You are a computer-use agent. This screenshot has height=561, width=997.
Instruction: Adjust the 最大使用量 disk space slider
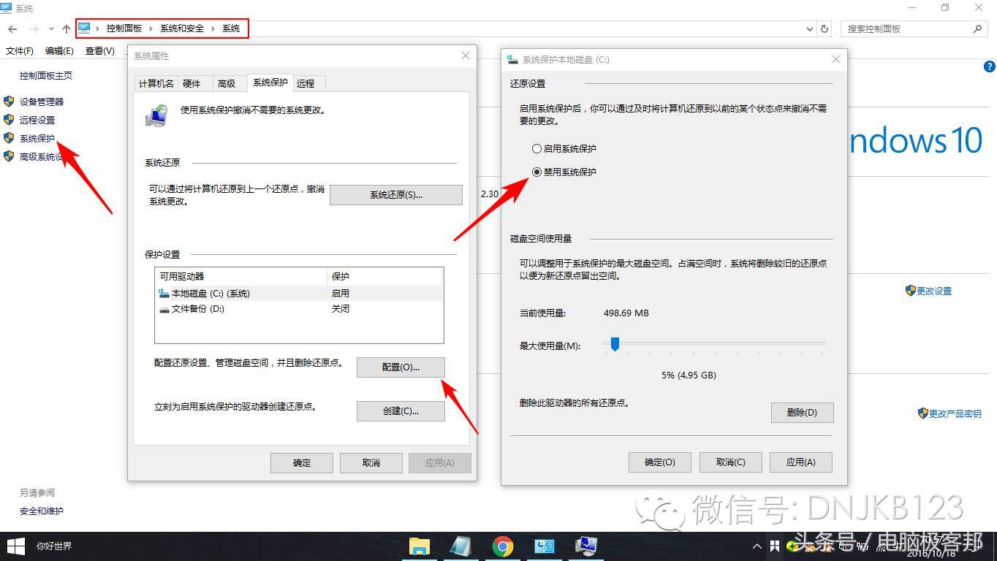tap(614, 343)
